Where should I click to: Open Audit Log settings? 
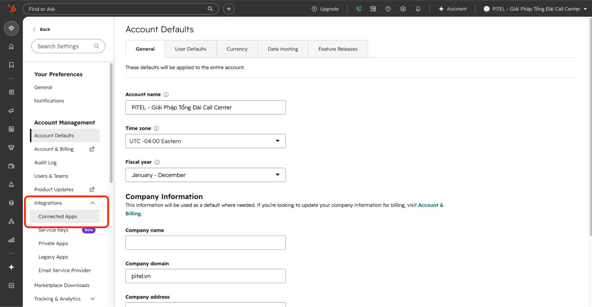[x=45, y=162]
